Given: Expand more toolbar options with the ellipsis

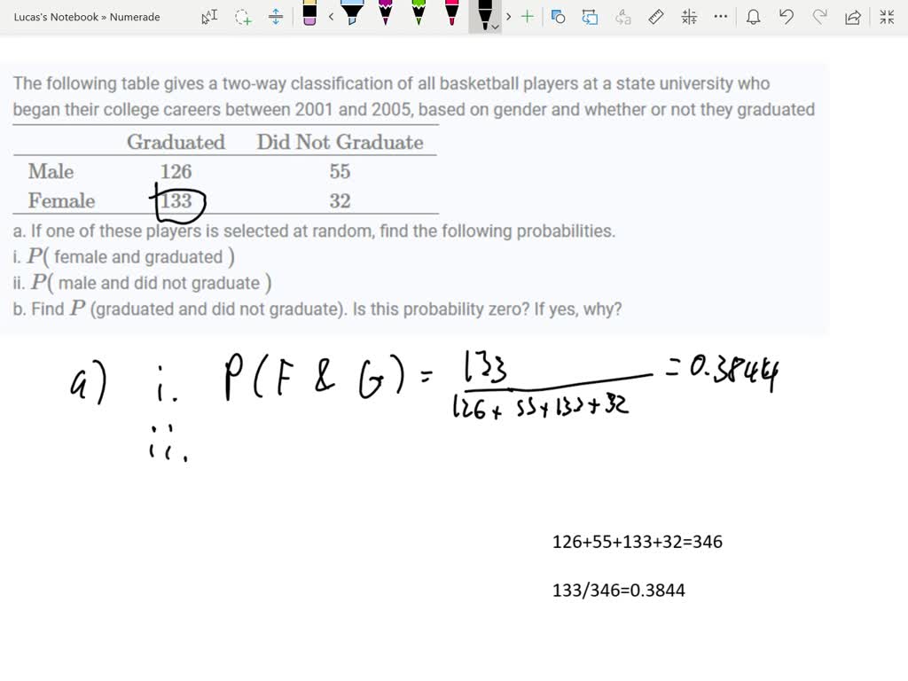Looking at the screenshot, I should tap(720, 16).
